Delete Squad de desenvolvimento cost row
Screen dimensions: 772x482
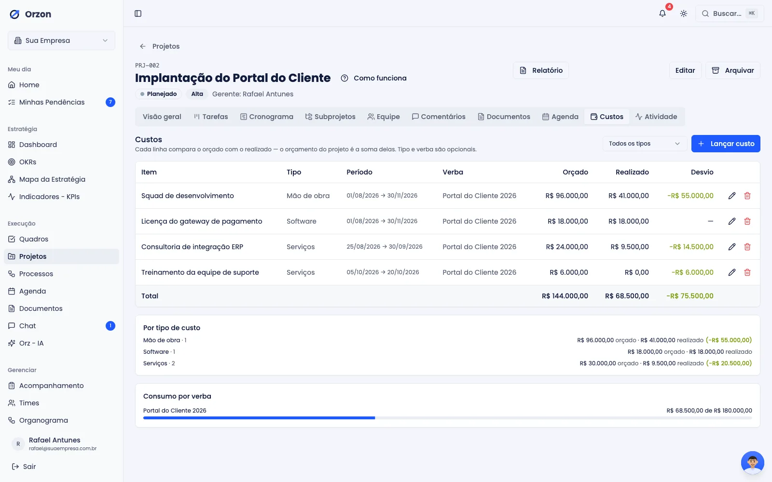pyautogui.click(x=747, y=196)
